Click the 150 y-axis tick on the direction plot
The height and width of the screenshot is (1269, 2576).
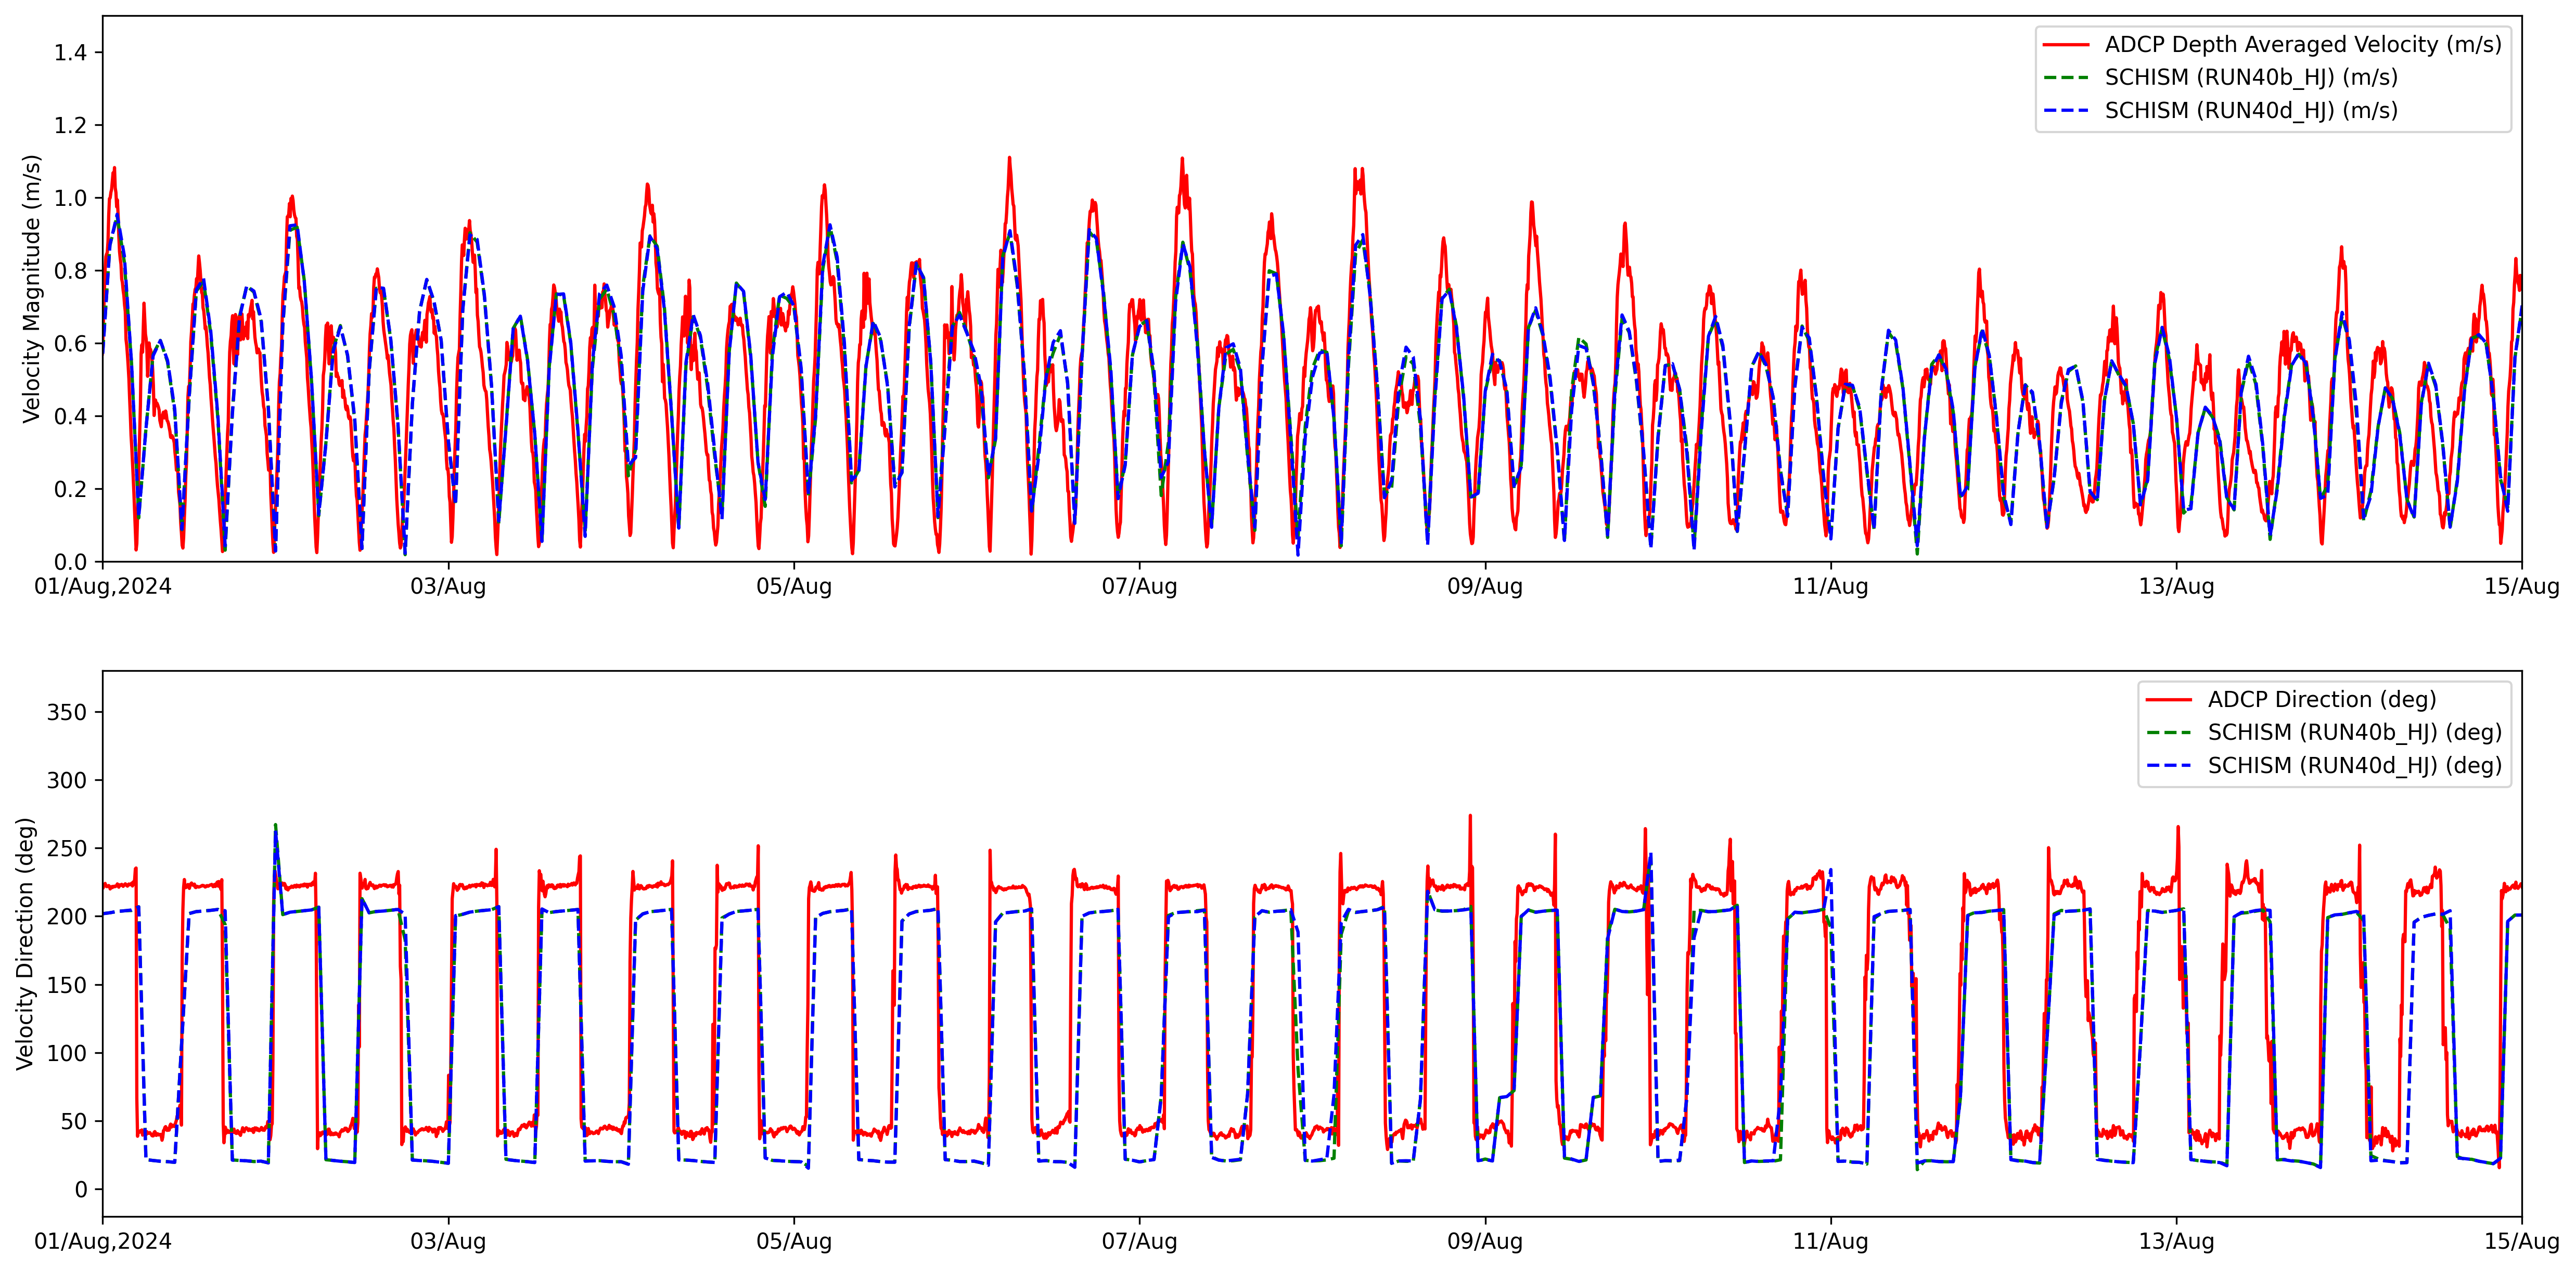click(x=67, y=985)
